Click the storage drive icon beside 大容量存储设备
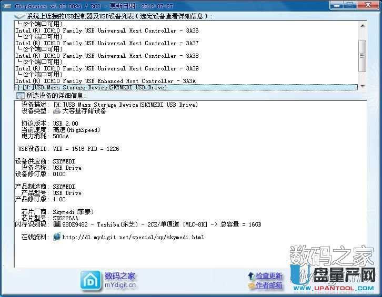The width and height of the screenshot is (382, 297). [57, 111]
